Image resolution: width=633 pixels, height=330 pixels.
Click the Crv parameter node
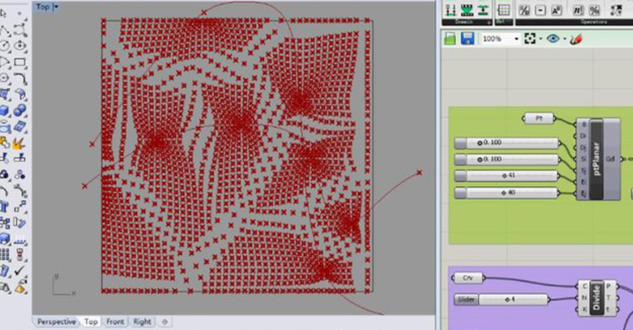click(x=468, y=277)
